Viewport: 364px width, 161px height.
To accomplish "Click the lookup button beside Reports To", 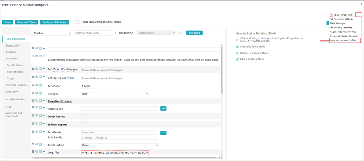I will pos(164,108).
